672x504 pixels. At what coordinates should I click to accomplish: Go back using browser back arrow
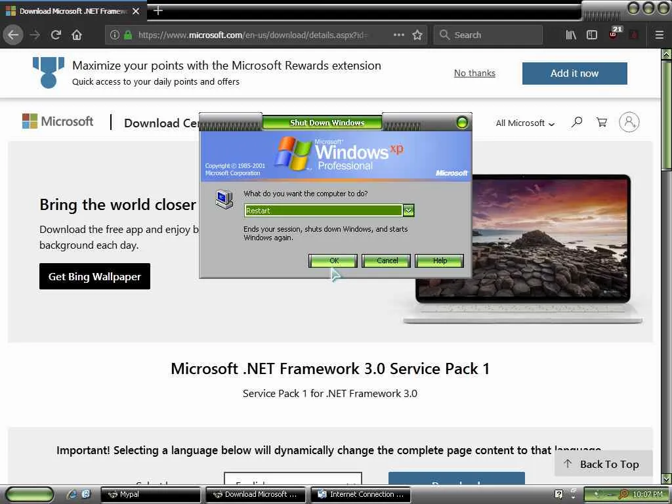[13, 35]
